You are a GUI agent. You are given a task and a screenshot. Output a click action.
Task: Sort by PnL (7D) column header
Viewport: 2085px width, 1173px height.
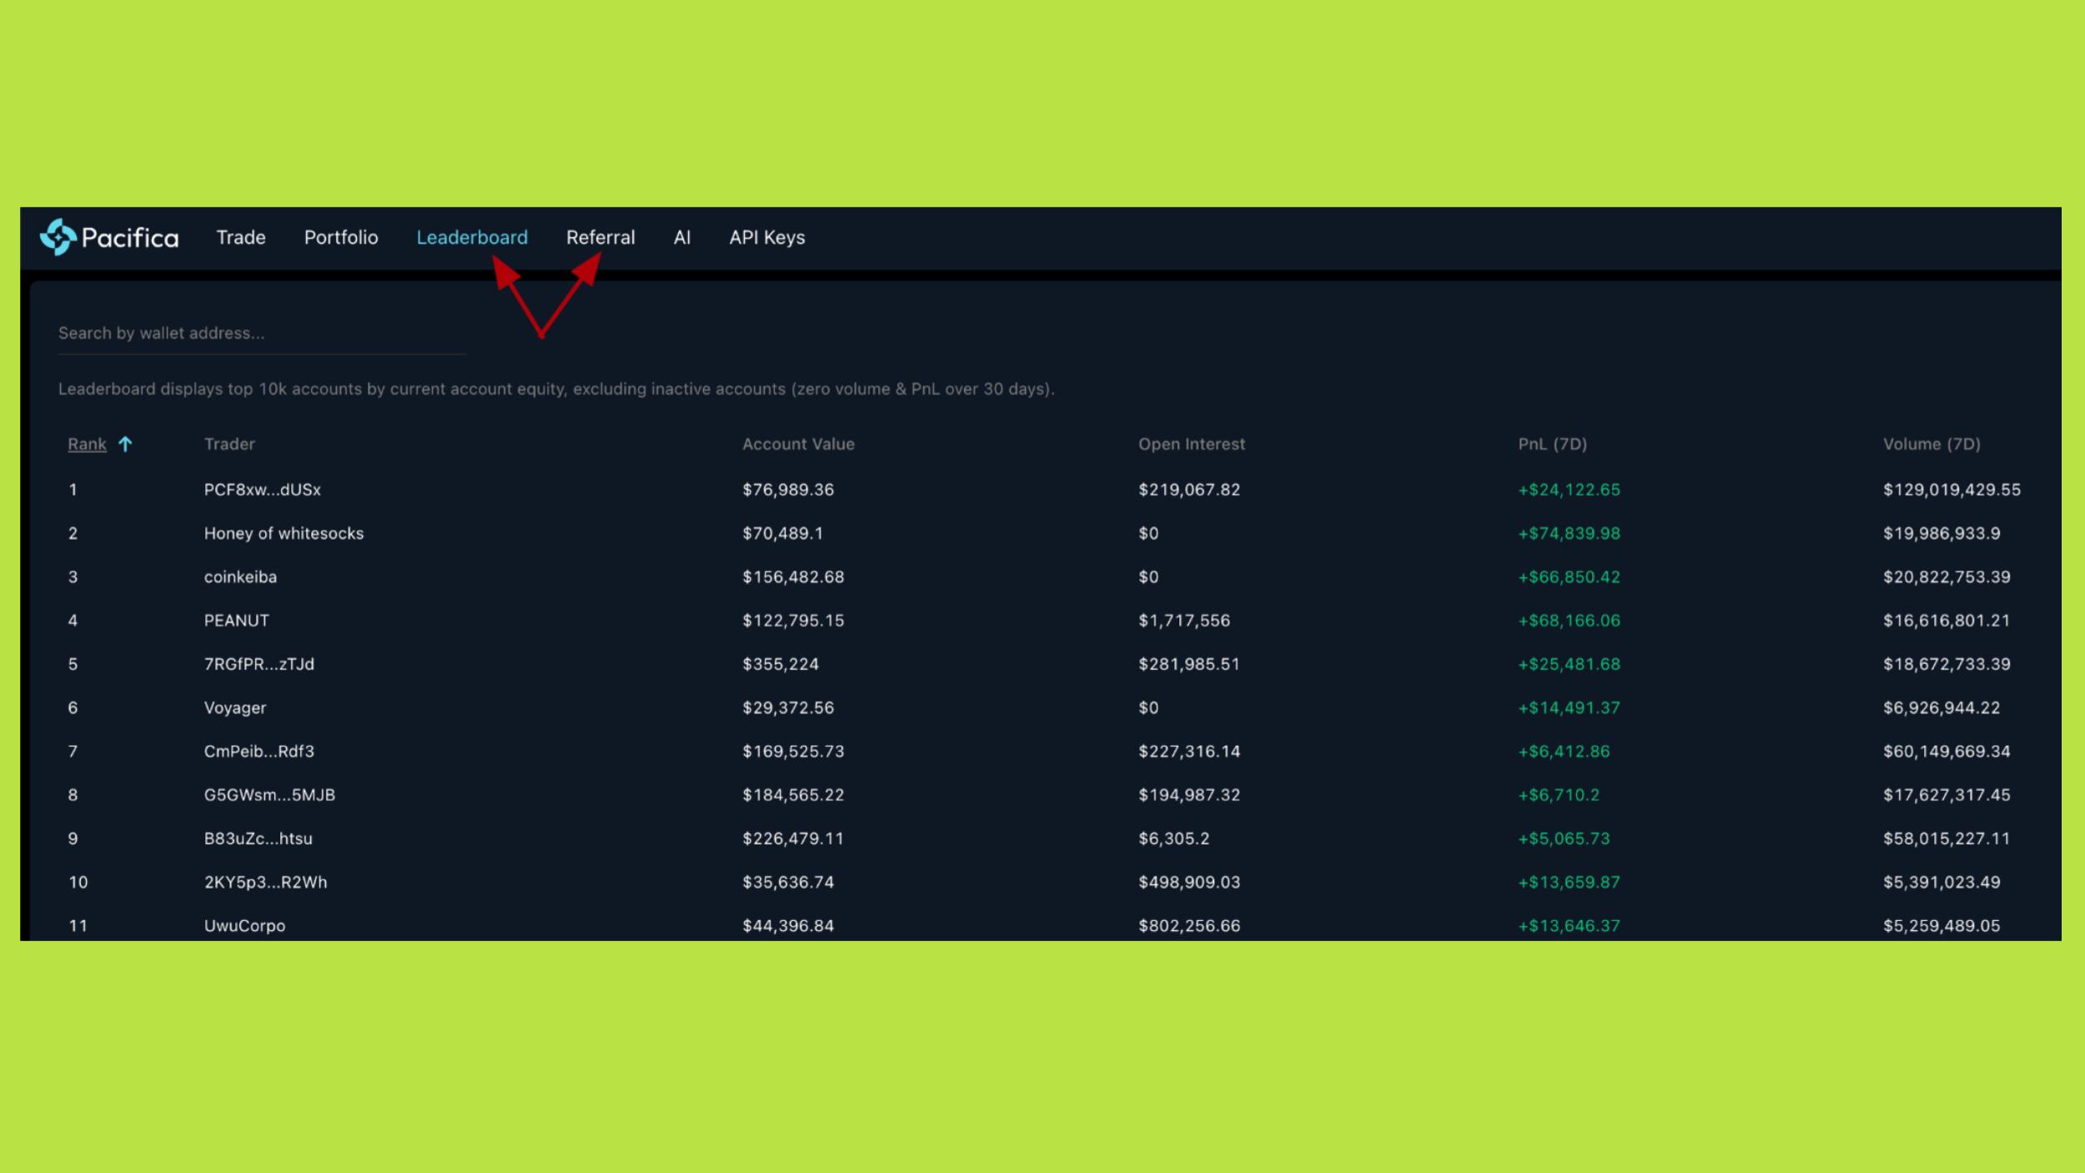1551,444
